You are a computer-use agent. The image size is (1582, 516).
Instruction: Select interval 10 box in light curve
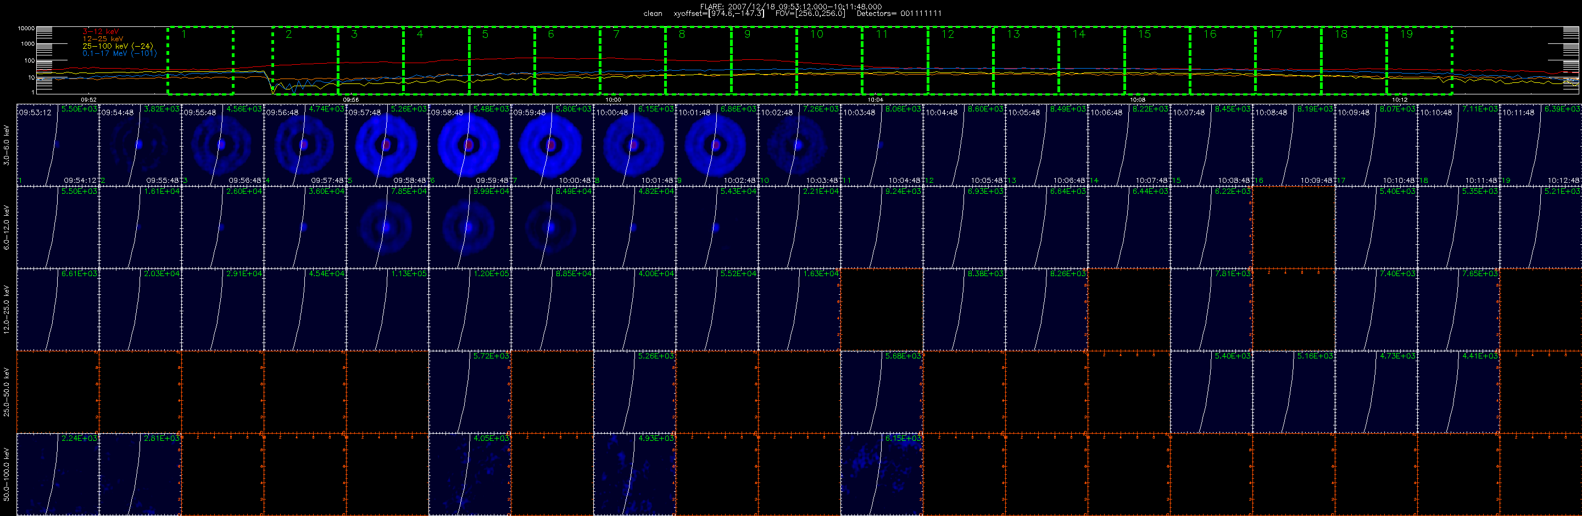(829, 60)
